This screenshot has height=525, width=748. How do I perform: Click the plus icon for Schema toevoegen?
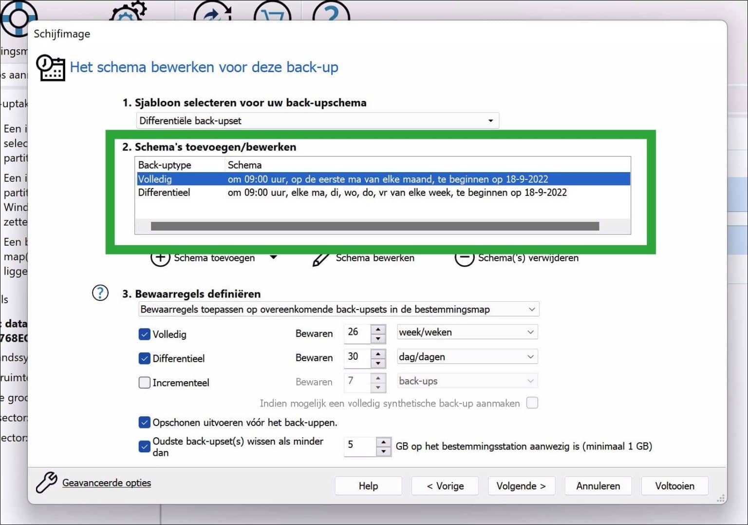click(x=160, y=258)
